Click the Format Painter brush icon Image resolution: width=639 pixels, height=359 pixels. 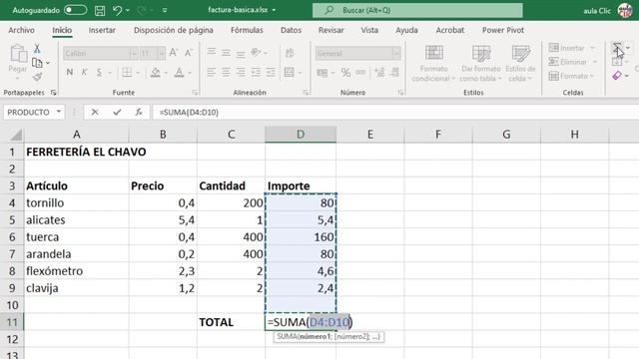point(37,77)
